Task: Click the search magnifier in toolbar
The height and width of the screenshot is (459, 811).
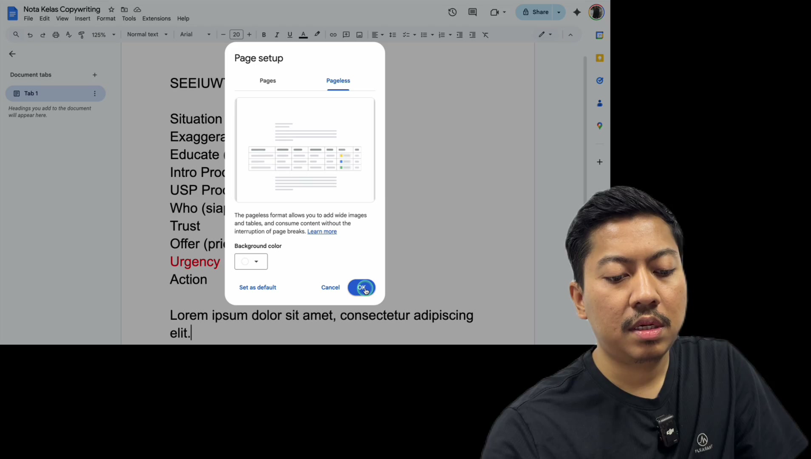Action: 16,35
